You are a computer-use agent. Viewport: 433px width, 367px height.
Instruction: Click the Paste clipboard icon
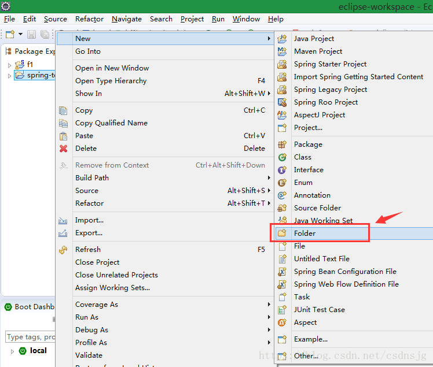[63, 136]
